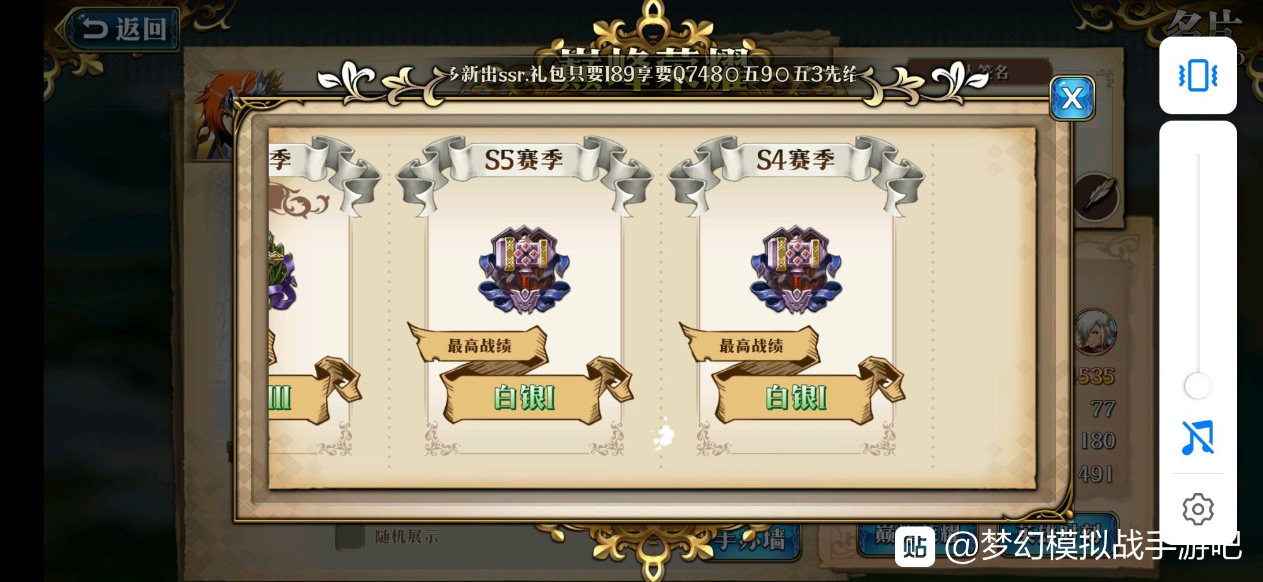1263x582 pixels.
Task: Tap the 返回 back button
Action: coord(123,29)
